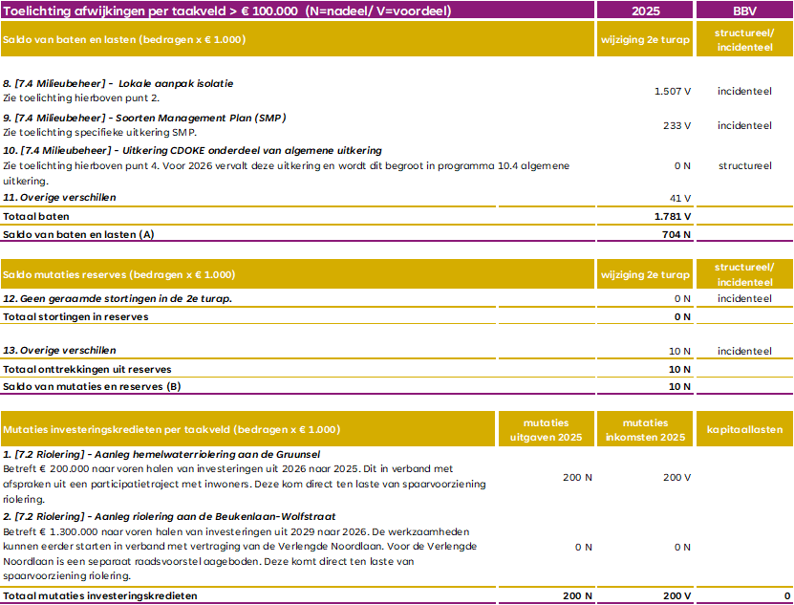794x605 pixels.
Task: Click the 'kapitaallasten' column header
Action: 744,429
